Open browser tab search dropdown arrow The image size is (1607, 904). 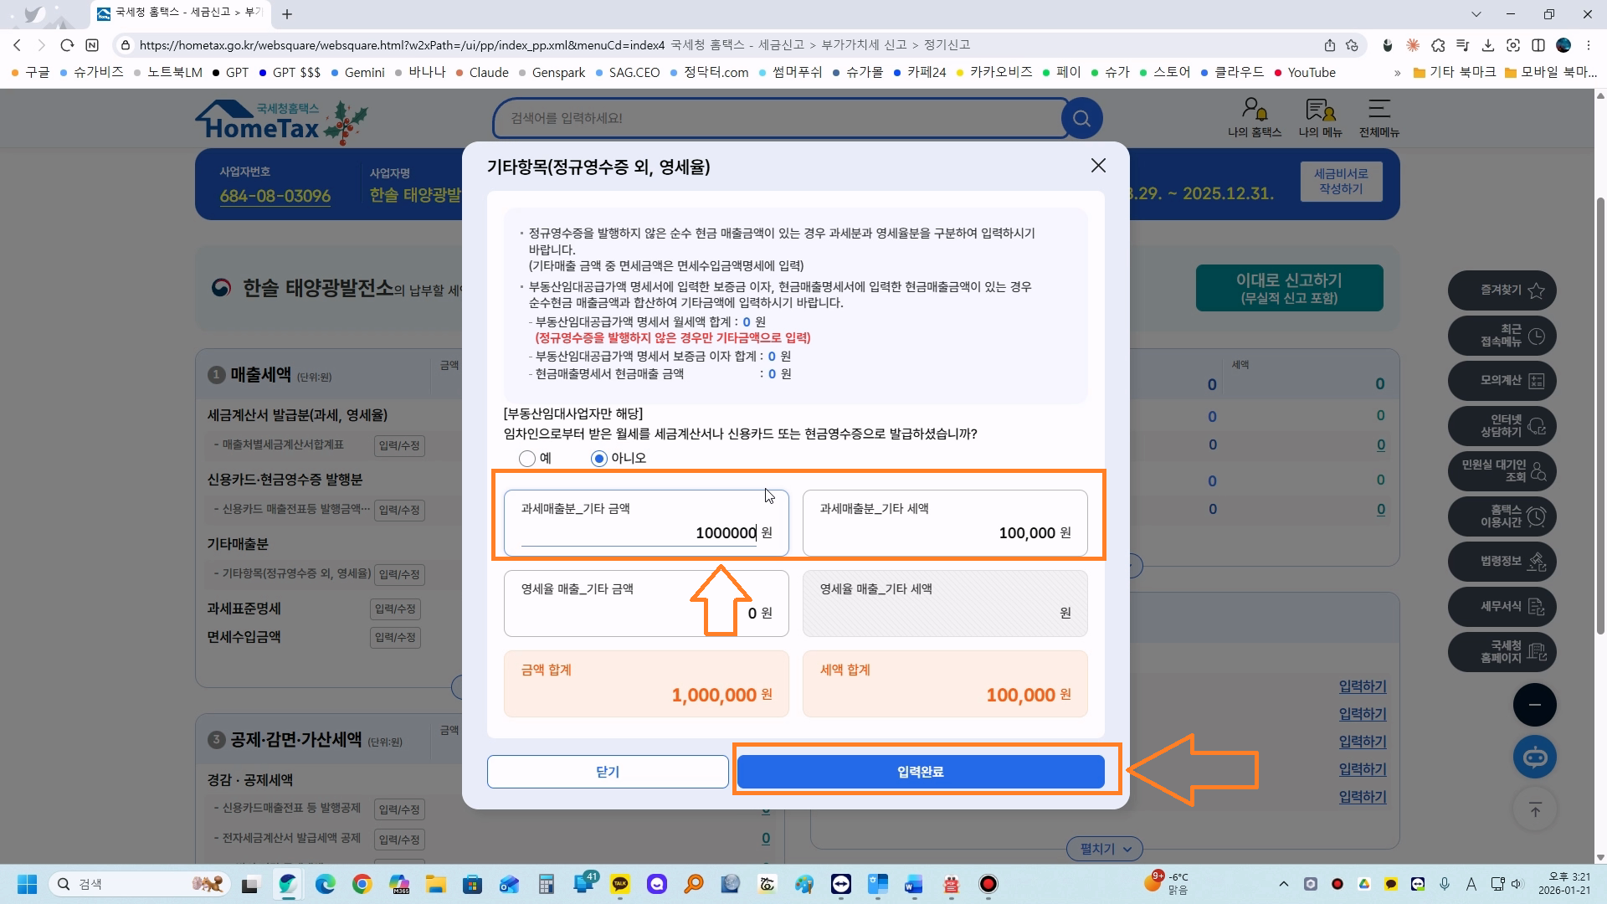1476,14
